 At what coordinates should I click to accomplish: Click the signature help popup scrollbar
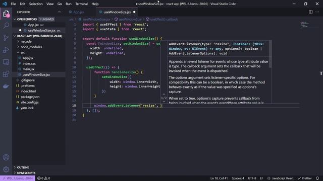tap(271, 54)
